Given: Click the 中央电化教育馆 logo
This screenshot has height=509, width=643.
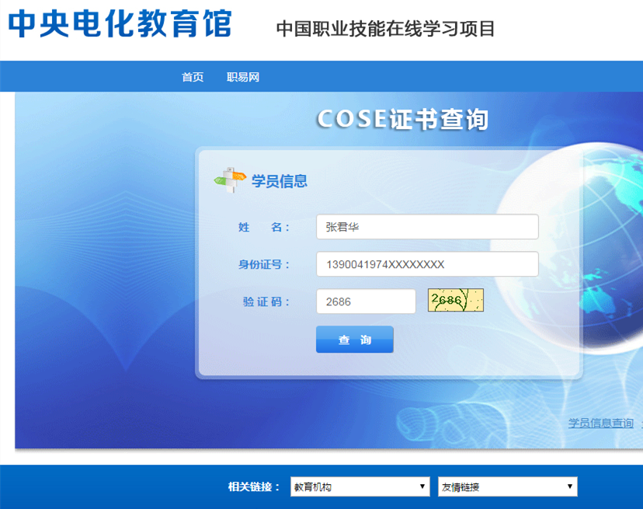Looking at the screenshot, I should click(x=120, y=24).
